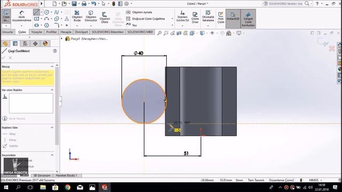Viewport: 342px width, 192px height.
Task: Select the Slot sketch tool
Action: (36, 25)
